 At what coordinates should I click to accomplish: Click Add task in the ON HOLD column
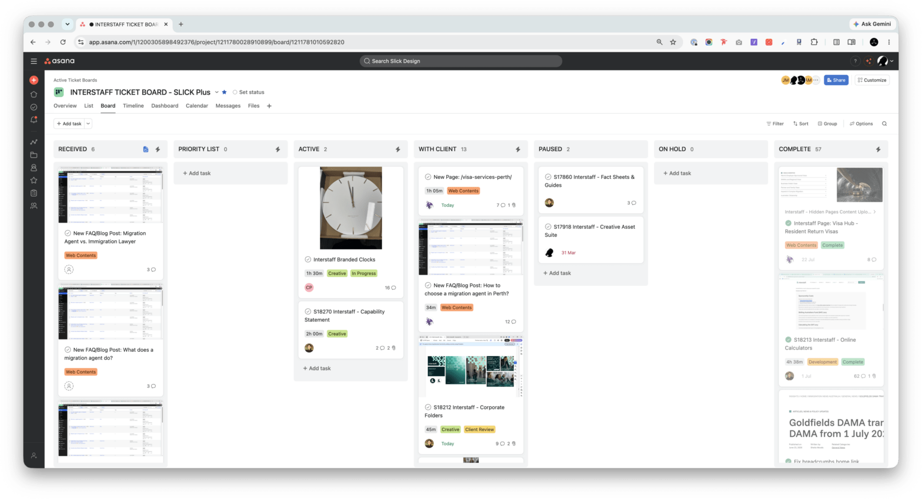[x=677, y=173]
